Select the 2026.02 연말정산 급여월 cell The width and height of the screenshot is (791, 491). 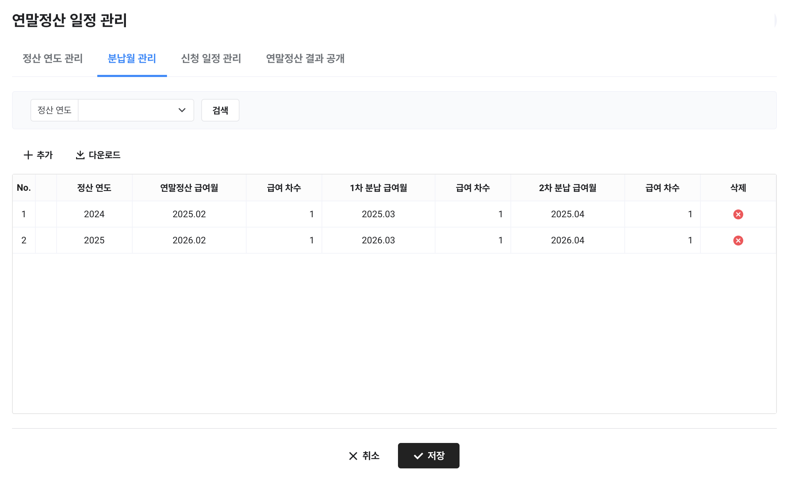click(x=189, y=240)
